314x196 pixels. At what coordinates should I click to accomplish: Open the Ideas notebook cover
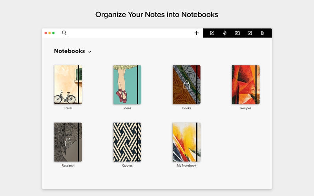[127, 85]
